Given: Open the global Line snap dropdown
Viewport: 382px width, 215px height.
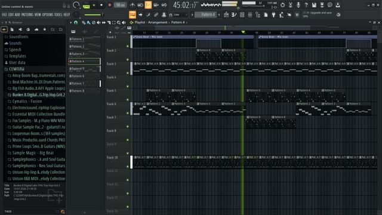Looking at the screenshot, I should pyautogui.click(x=180, y=15).
